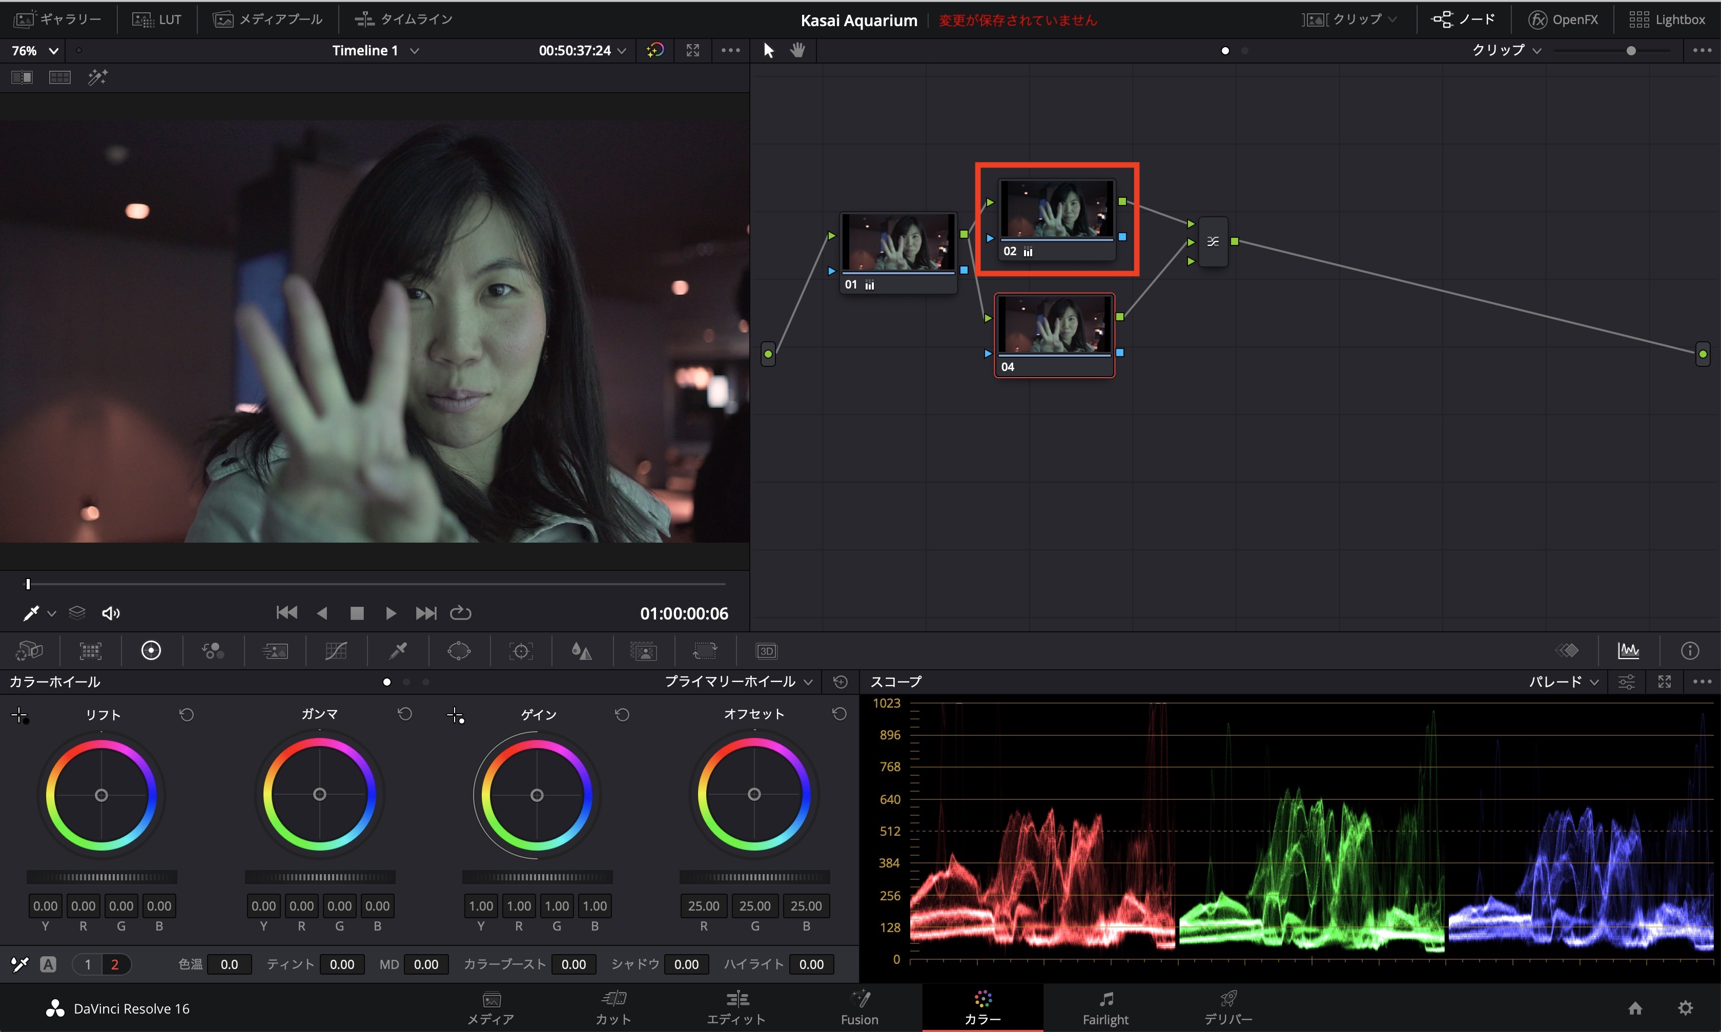Toggle the viewer audio mute speaker
The width and height of the screenshot is (1721, 1032).
tap(111, 613)
